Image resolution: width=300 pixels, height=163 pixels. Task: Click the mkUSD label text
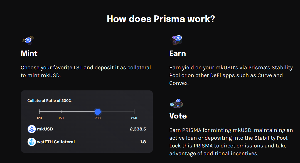tap(45, 129)
